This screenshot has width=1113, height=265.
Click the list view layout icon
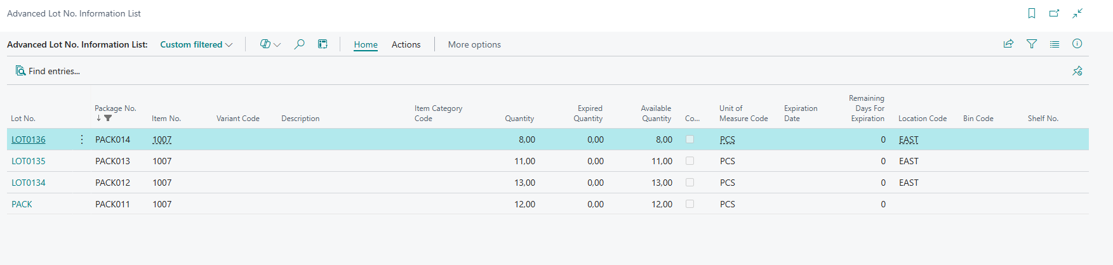pos(1055,44)
